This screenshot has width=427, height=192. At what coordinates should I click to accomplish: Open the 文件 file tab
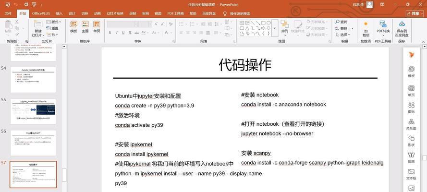click(8, 13)
